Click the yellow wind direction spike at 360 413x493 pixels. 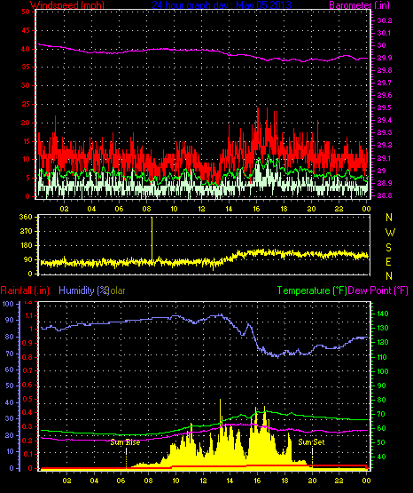152,239
